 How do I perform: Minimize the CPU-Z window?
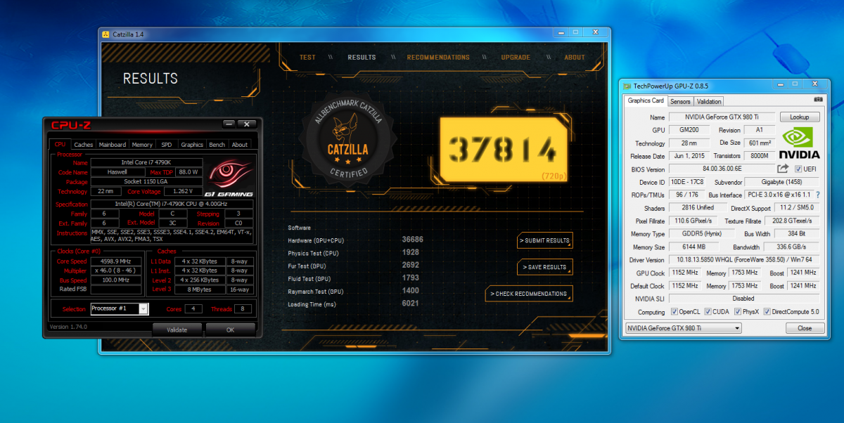(229, 124)
